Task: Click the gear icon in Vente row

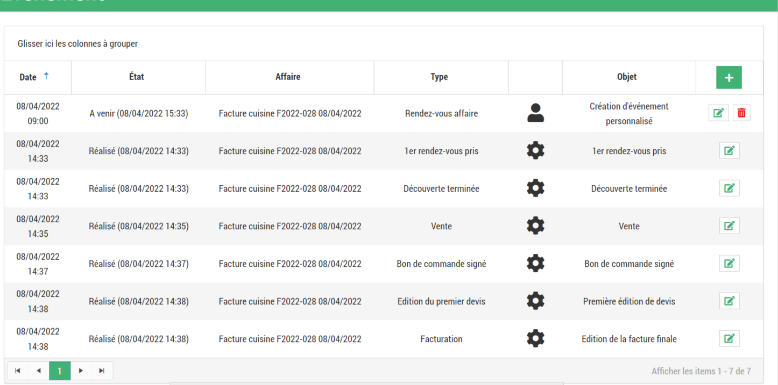Action: (535, 226)
